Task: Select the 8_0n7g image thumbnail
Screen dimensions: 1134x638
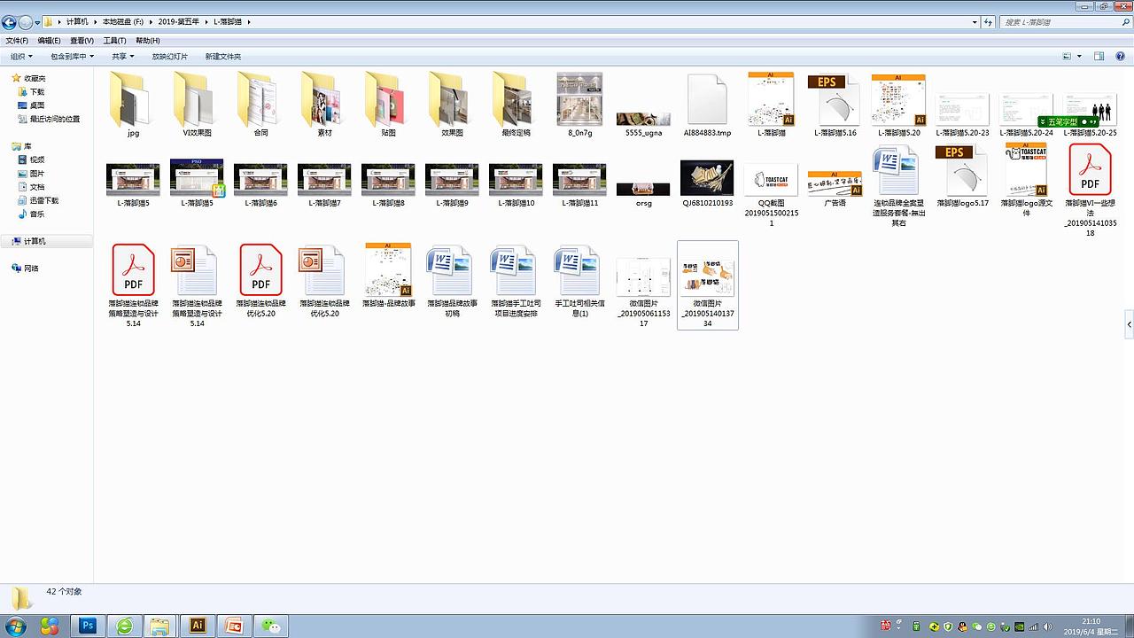Action: coord(579,99)
